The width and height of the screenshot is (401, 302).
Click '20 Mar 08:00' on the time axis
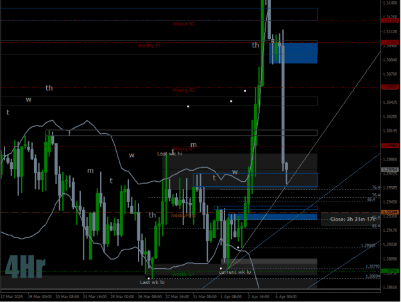point(67,297)
